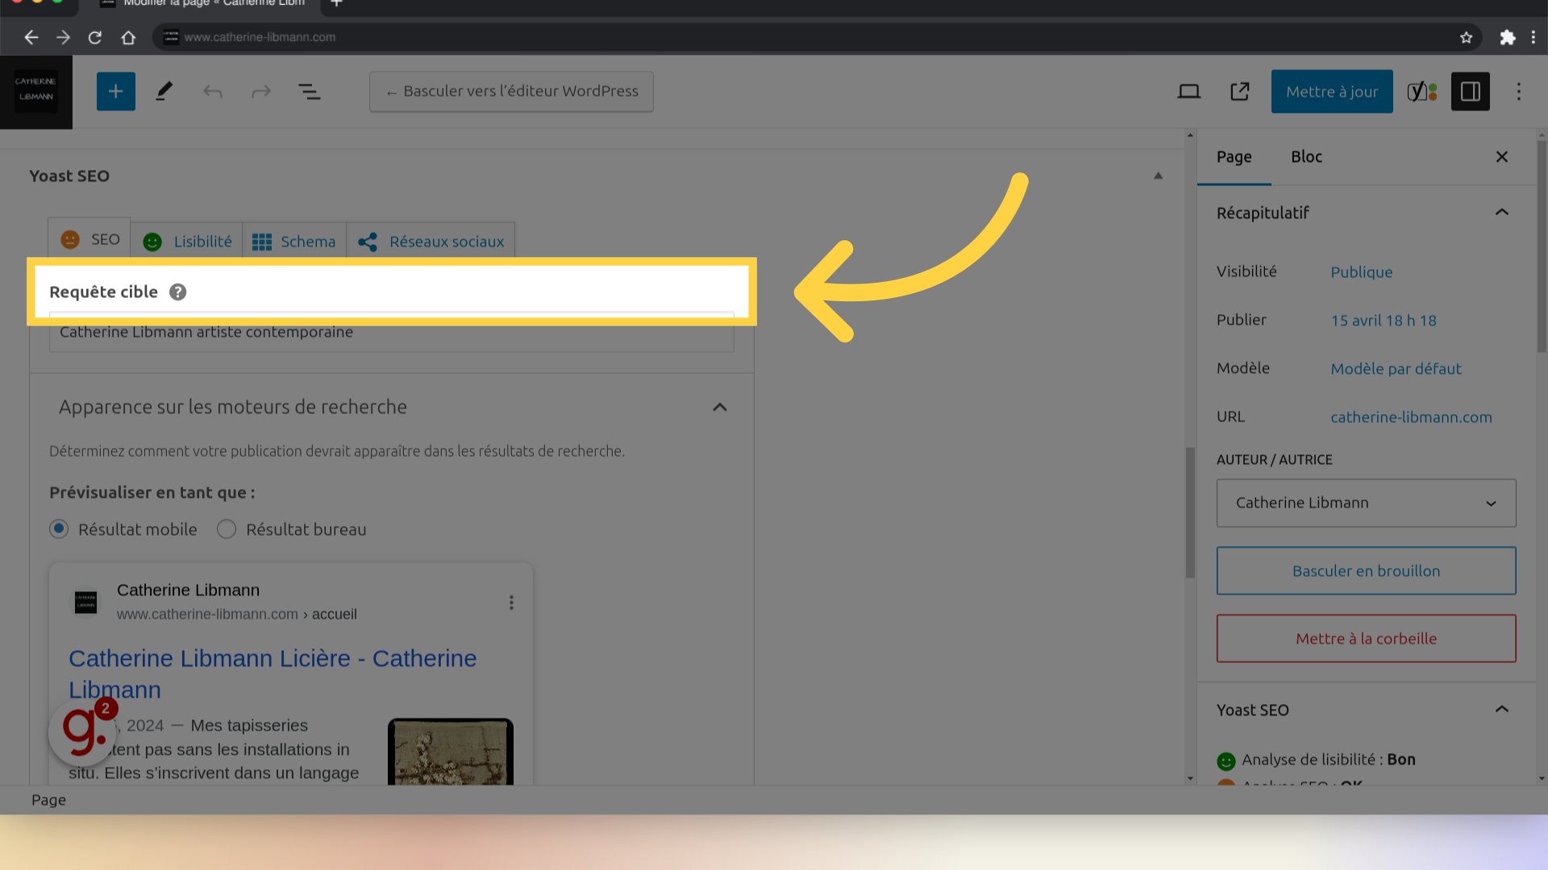Select the Résultat bureau radio button
Image resolution: width=1548 pixels, height=870 pixels.
[227, 529]
